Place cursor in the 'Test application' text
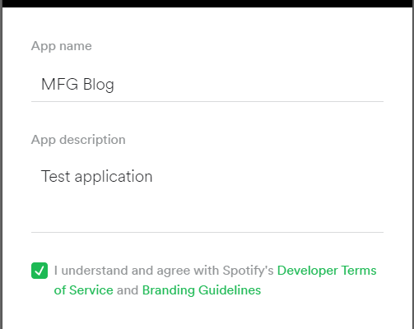The width and height of the screenshot is (414, 329). click(x=96, y=176)
